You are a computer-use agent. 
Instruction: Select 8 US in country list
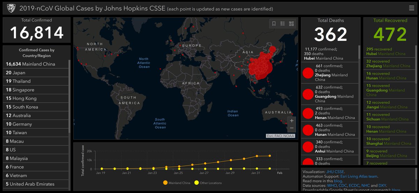(35, 150)
